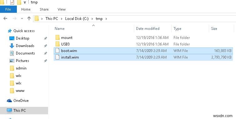Click the boot.wim file icon
This screenshot has height=119, width=236.
57,51
